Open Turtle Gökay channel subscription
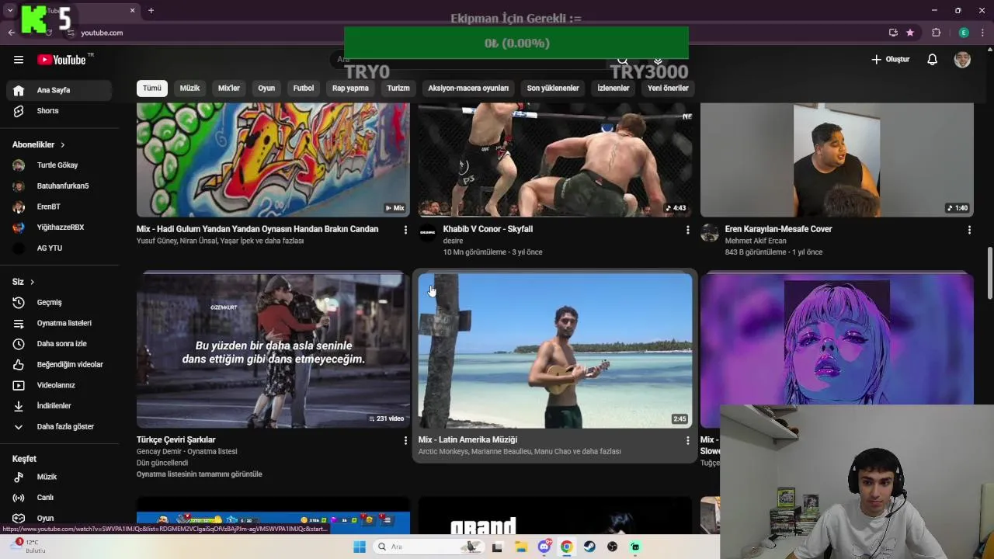 pos(59,165)
